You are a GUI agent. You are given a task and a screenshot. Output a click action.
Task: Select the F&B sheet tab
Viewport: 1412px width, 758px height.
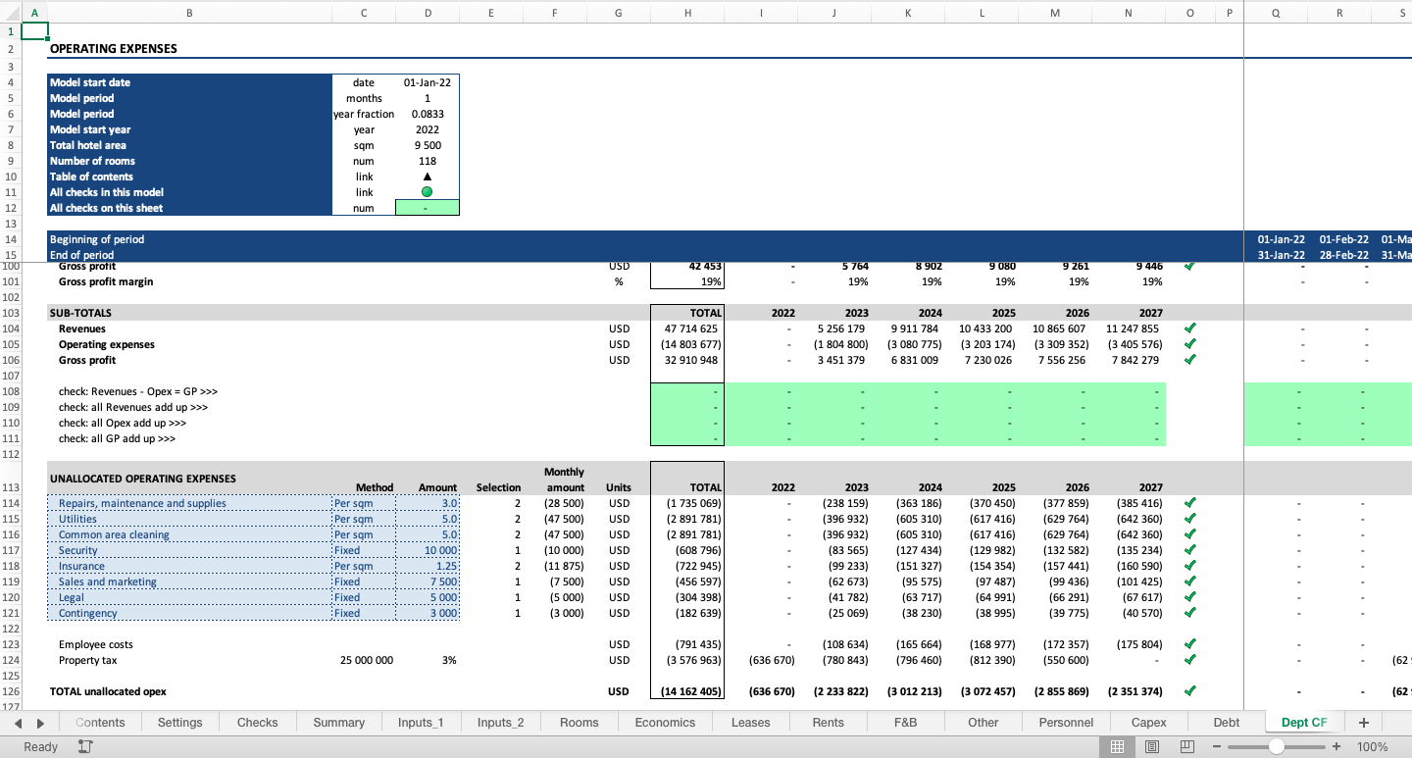(905, 722)
